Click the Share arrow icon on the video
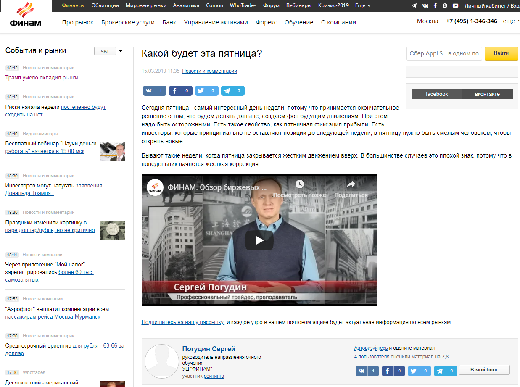 [351, 184]
